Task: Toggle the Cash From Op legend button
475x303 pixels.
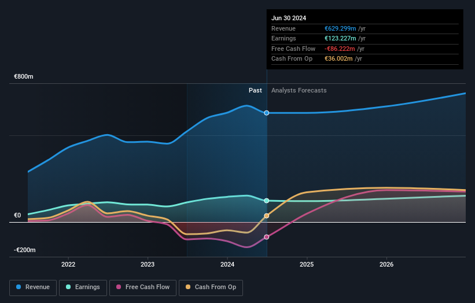Action: pos(211,287)
